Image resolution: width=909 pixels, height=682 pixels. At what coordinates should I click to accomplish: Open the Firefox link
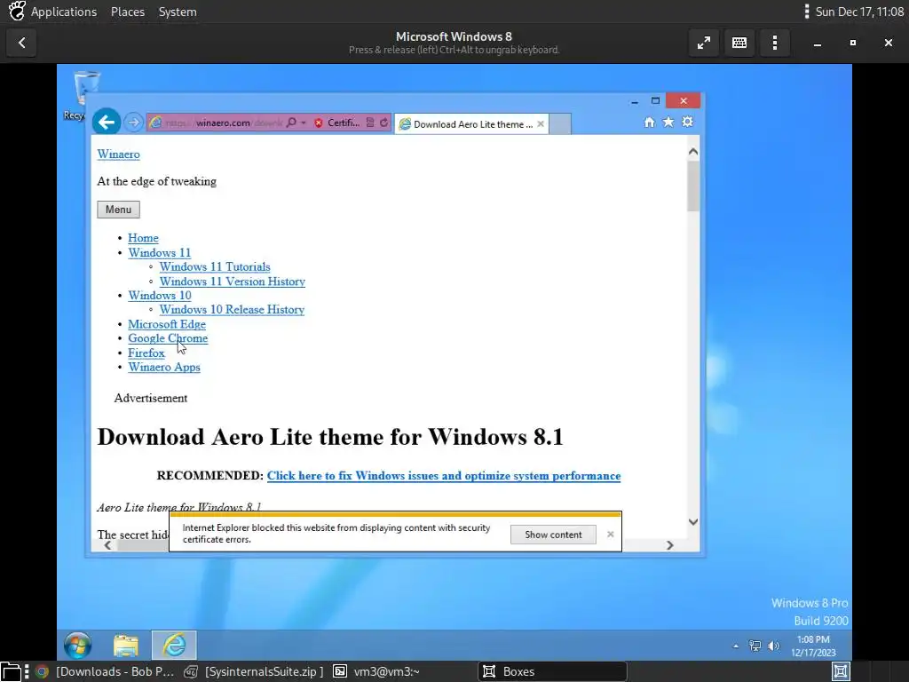click(146, 353)
